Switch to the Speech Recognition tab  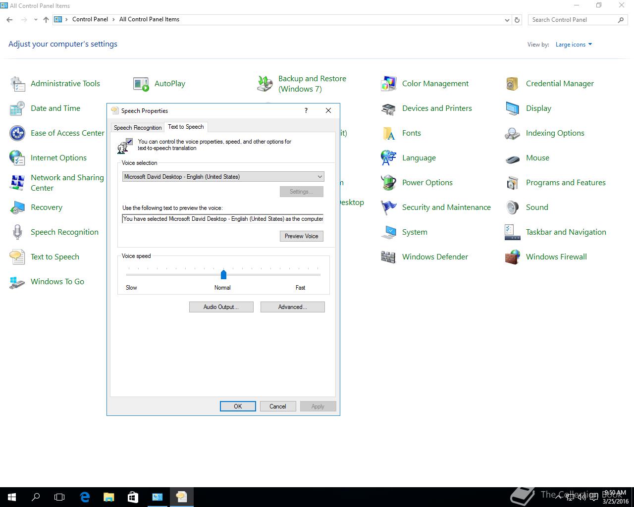[x=138, y=127]
